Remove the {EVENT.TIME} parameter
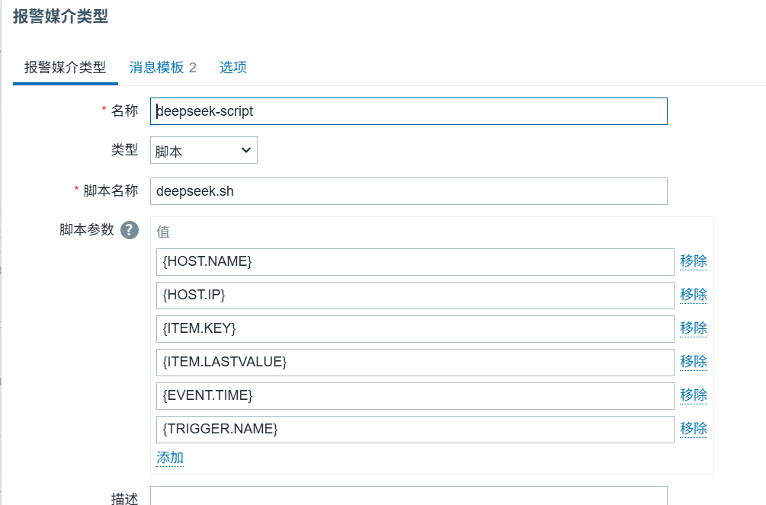766x505 pixels. [693, 395]
